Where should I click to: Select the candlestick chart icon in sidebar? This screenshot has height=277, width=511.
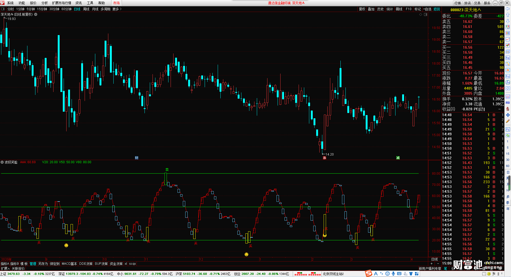508,45
